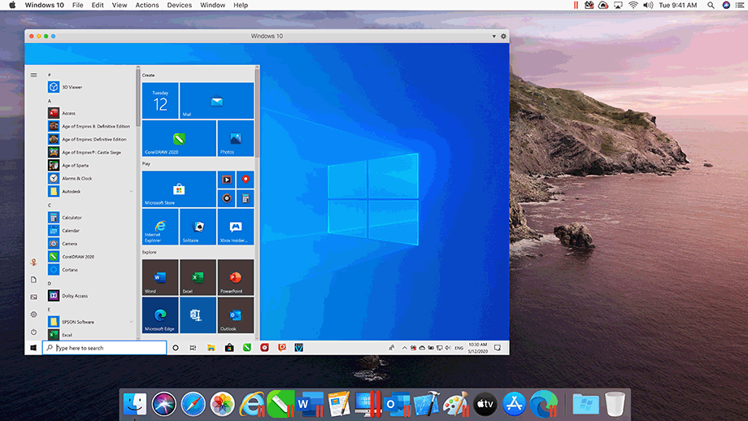
Task: Open the Devices menu
Action: pos(180,5)
